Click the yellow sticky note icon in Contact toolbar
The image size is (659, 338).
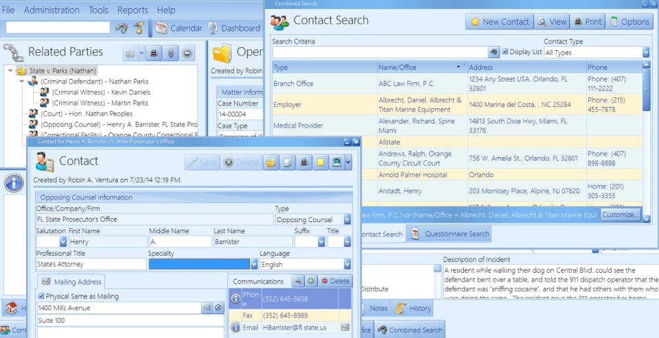(x=321, y=162)
